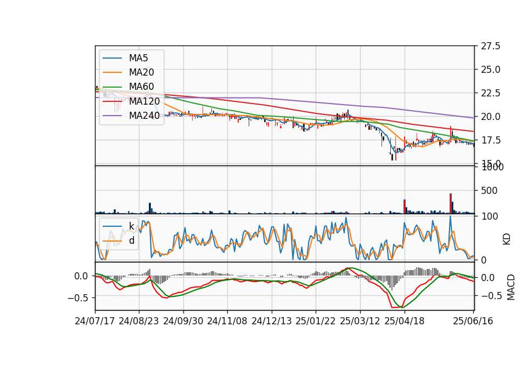This screenshot has width=527, height=378.
Task: Click the 20.0 price axis label
Action: [491, 116]
